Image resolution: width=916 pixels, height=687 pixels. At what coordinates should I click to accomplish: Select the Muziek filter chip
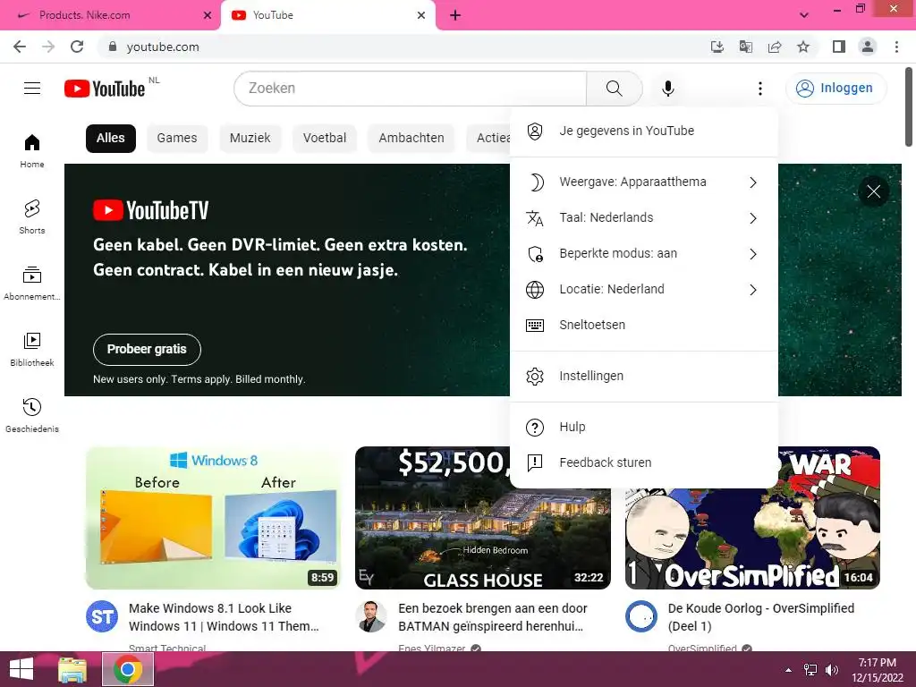pos(250,139)
